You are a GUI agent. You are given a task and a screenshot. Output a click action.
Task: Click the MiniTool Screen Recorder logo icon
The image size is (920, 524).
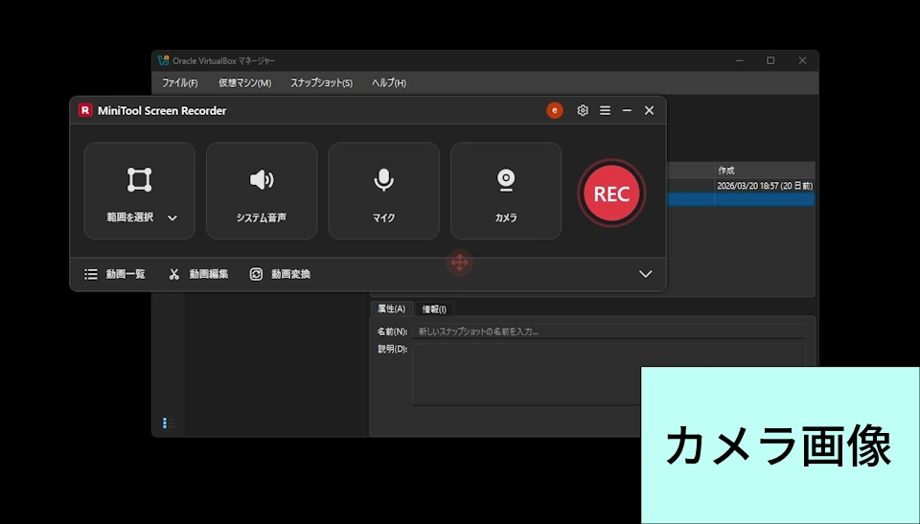click(85, 110)
